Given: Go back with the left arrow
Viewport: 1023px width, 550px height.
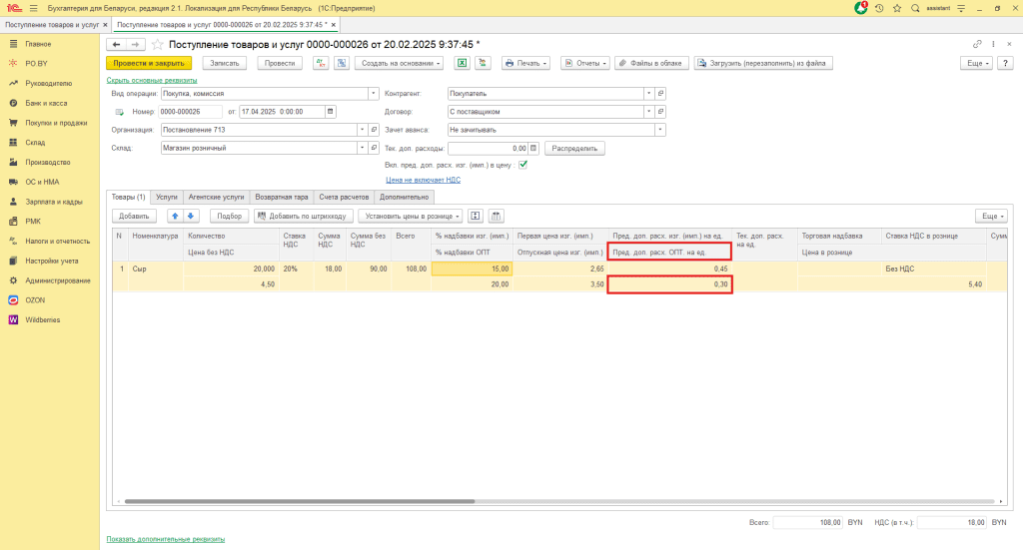Looking at the screenshot, I should [x=116, y=44].
